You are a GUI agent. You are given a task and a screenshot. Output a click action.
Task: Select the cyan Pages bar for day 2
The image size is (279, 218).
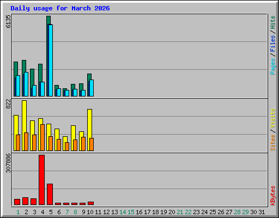tap(26, 84)
